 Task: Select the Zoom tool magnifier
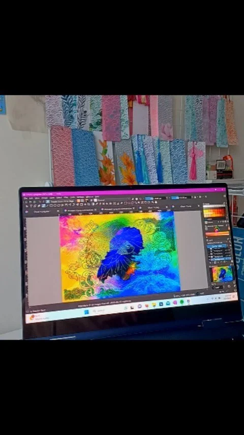[x=152, y=202]
